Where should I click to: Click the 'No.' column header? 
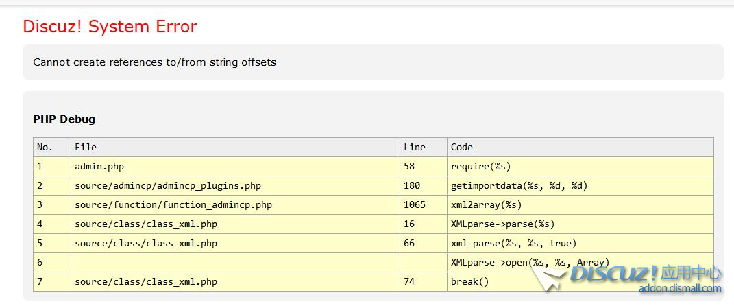tap(52, 147)
